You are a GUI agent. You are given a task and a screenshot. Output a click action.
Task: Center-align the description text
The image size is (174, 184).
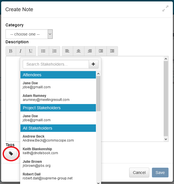[x=78, y=51]
